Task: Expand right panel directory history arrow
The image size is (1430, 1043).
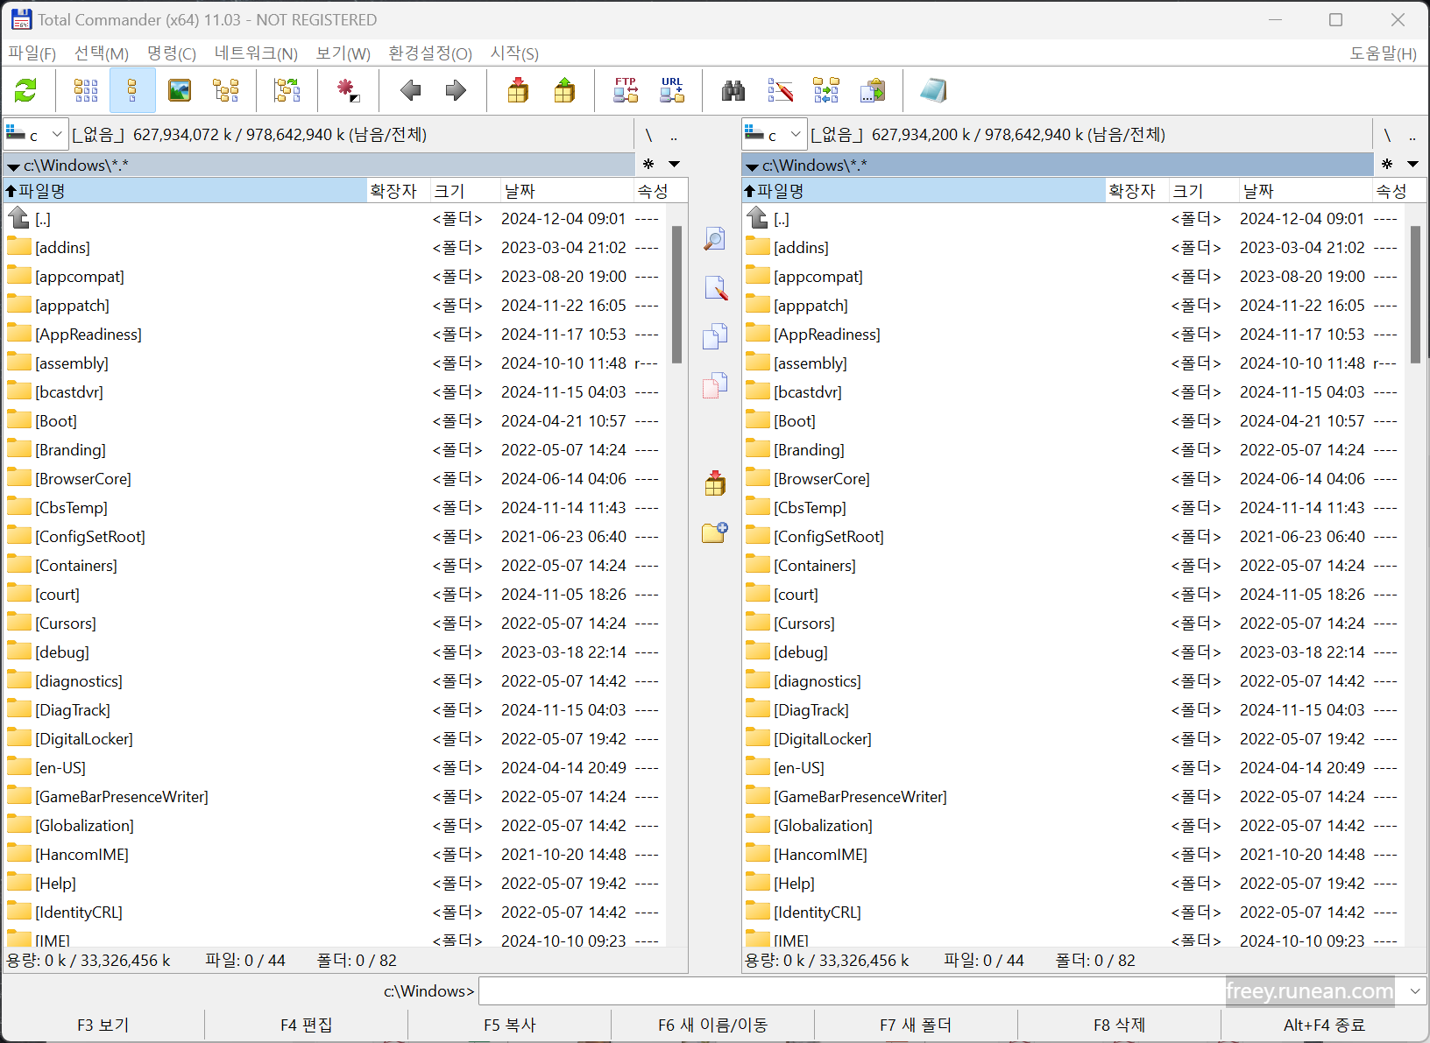Action: click(x=1412, y=164)
